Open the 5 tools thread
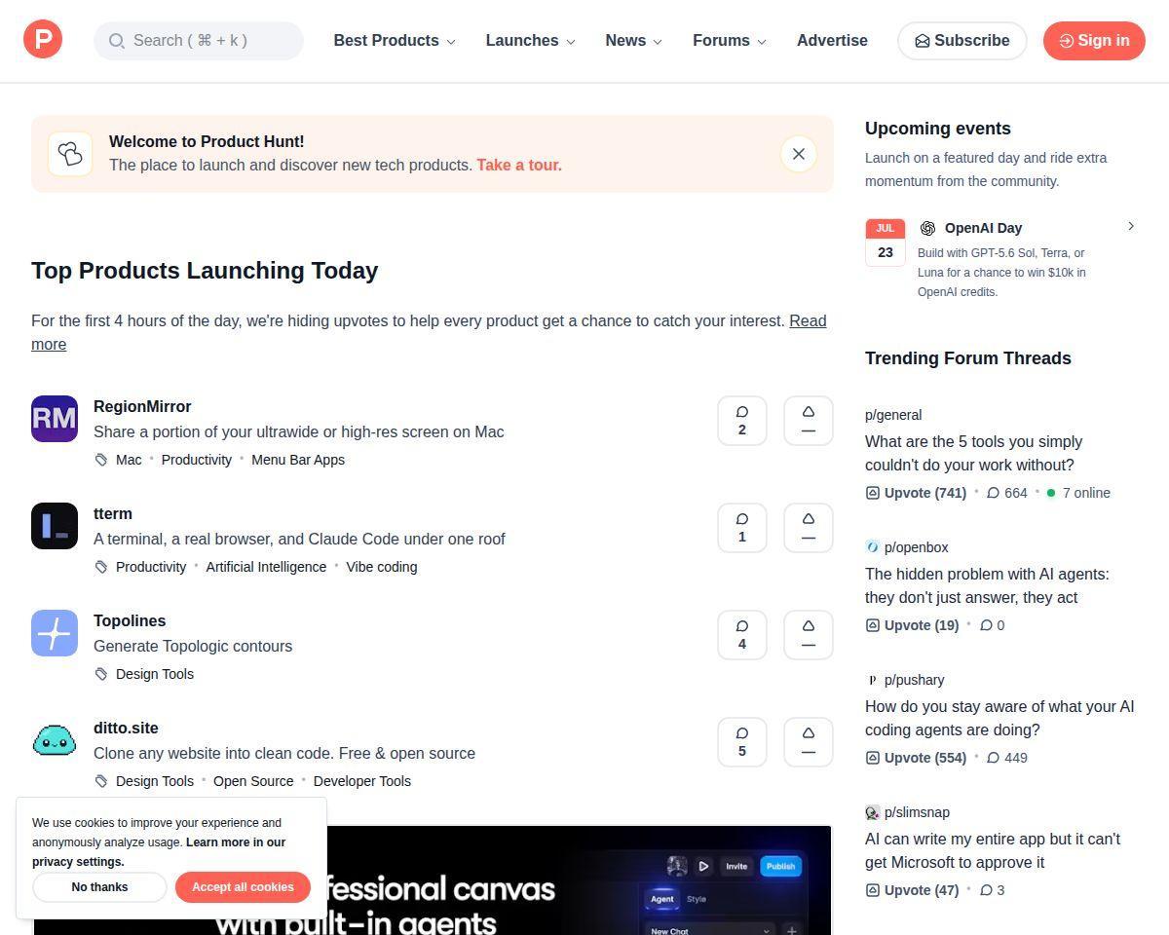Screen dimensions: 1169x935 pos(973,454)
